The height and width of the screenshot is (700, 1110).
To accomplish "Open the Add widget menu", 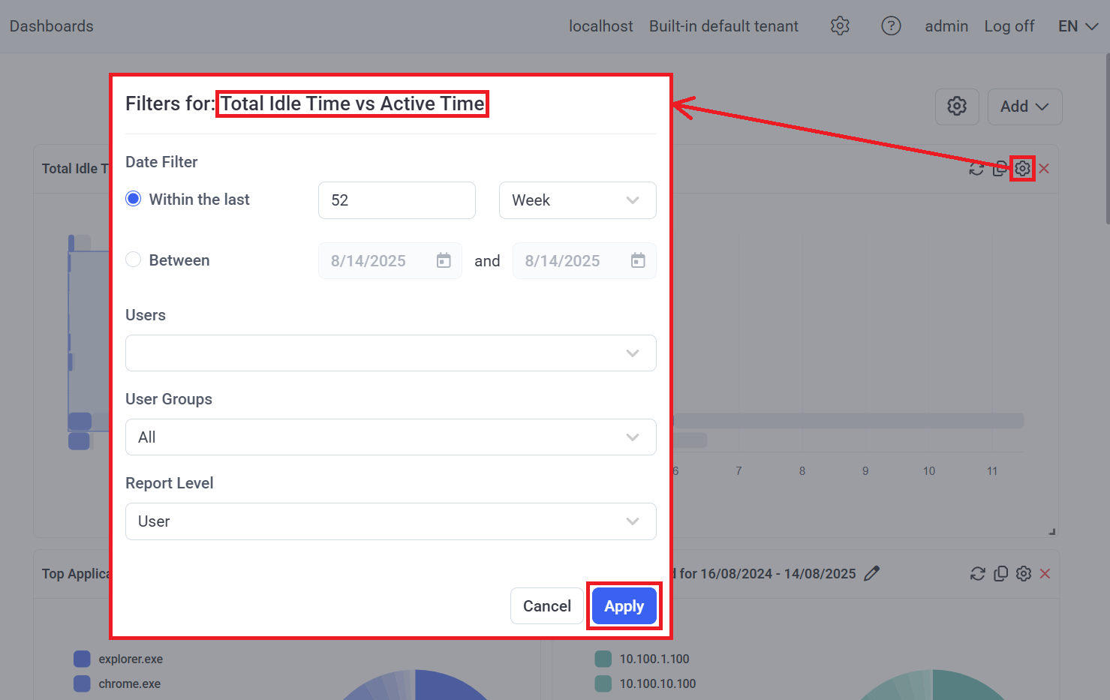I will [x=1024, y=107].
